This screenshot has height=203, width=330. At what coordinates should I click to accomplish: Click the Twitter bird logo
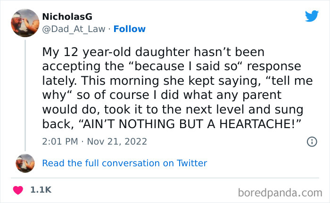pyautogui.click(x=312, y=16)
